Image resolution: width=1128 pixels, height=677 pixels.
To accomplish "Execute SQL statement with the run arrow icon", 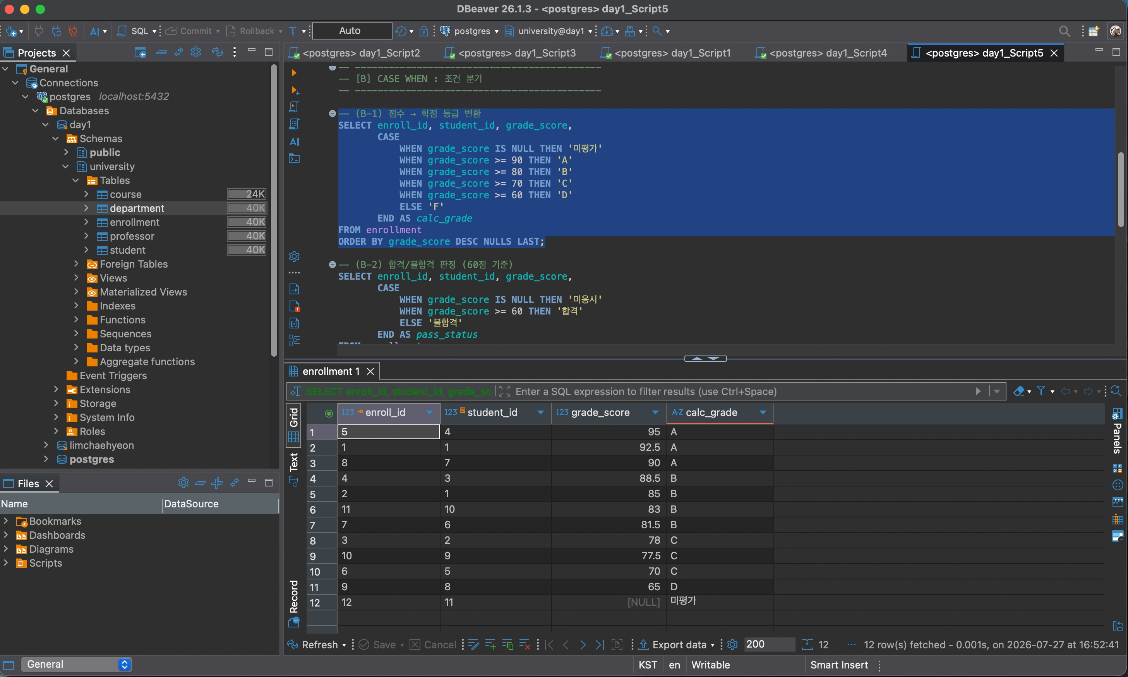I will 294,73.
